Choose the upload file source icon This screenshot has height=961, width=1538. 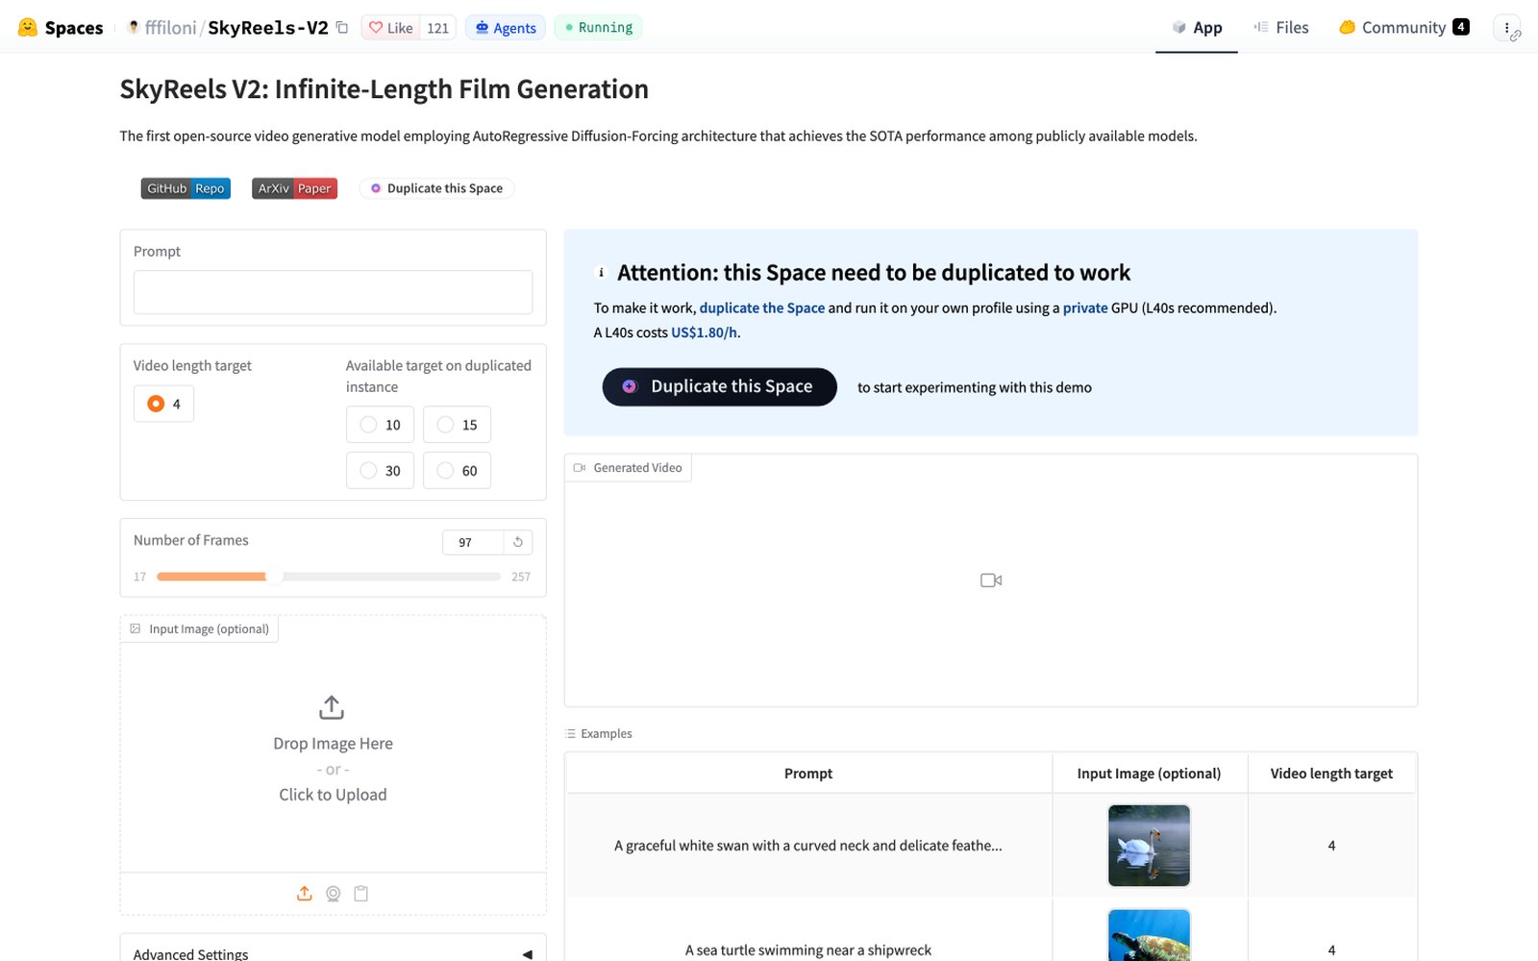(305, 894)
